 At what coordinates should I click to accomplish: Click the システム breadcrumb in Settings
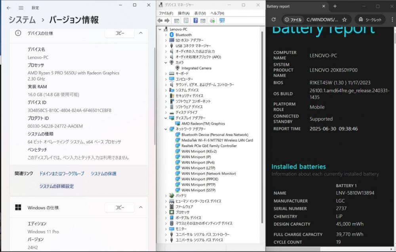[22, 20]
